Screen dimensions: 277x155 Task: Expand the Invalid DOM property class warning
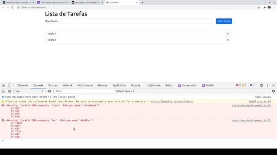coord(6,105)
